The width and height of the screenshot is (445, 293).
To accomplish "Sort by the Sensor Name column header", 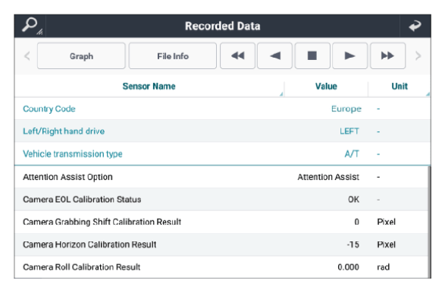I will (x=149, y=86).
